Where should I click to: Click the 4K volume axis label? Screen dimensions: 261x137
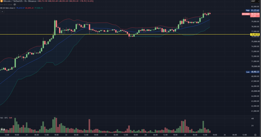[x=253, y=118]
